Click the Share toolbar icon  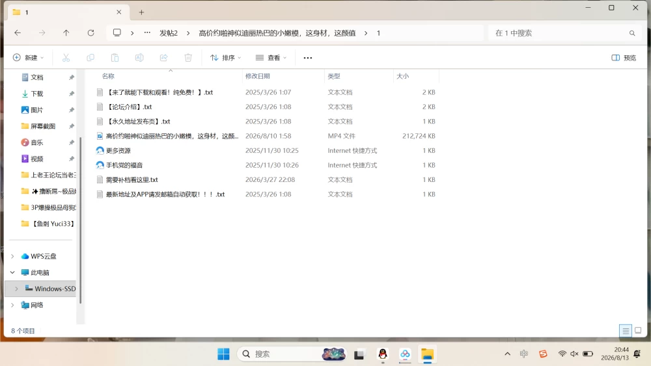163,58
